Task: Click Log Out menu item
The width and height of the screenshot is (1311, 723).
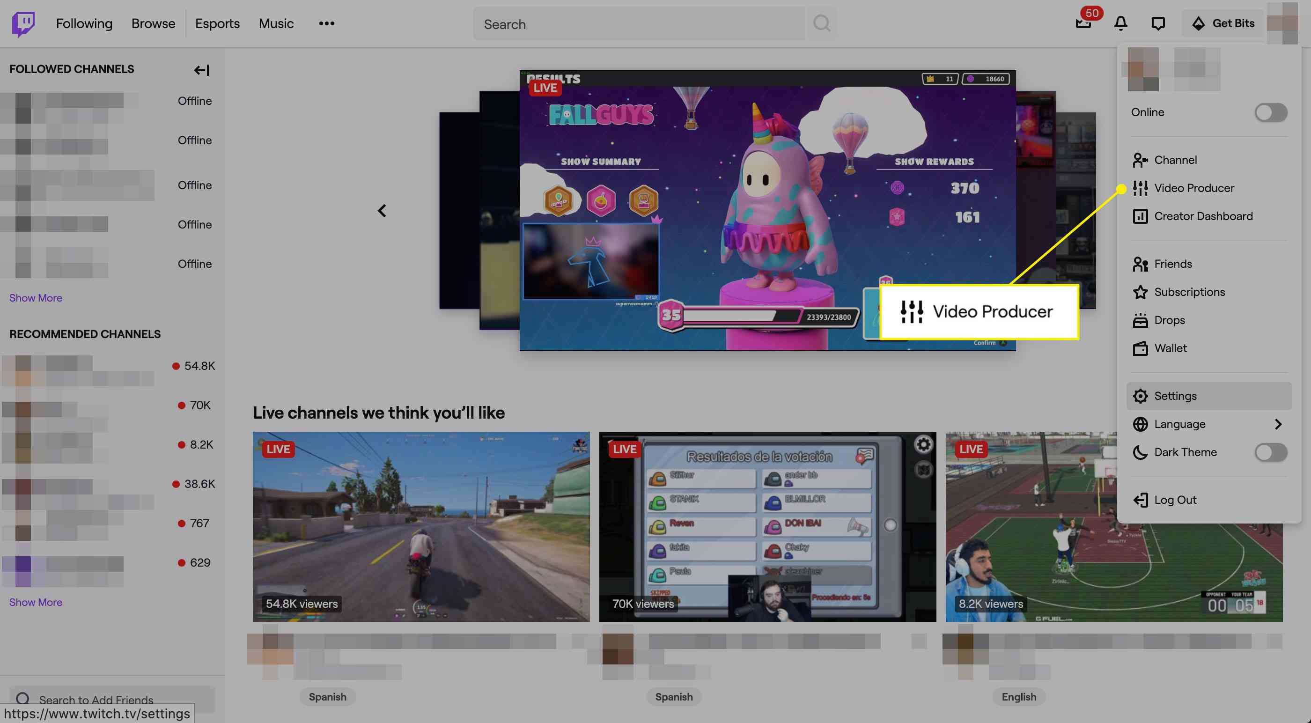Action: [1176, 500]
